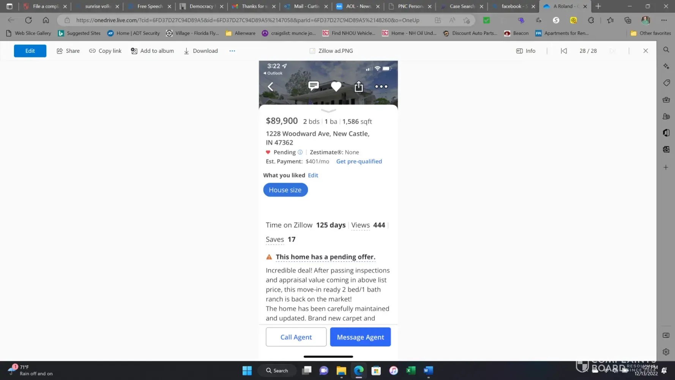Open the sidebar Microsoft Office icon

(x=666, y=133)
